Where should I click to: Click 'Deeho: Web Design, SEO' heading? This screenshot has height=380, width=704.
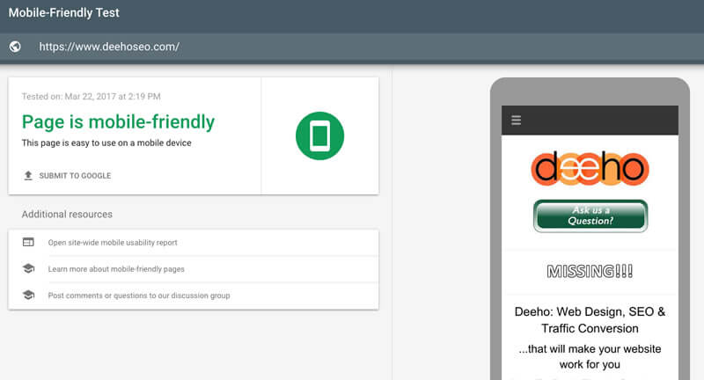point(590,320)
